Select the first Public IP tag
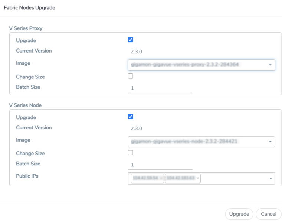The image size is (282, 222). pos(145,178)
